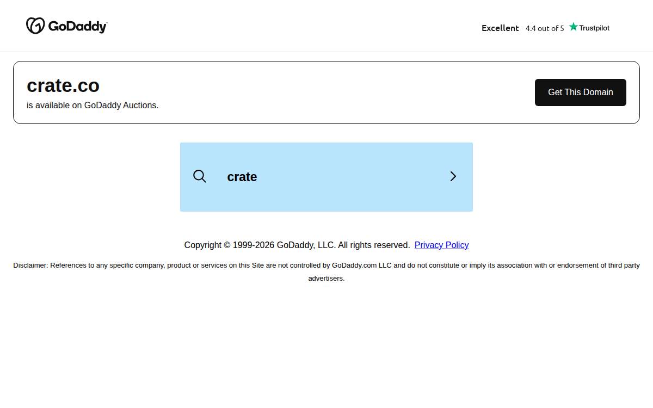
Task: Click the Copyright 1999-2026 GoDaddy text
Action: pos(297,245)
